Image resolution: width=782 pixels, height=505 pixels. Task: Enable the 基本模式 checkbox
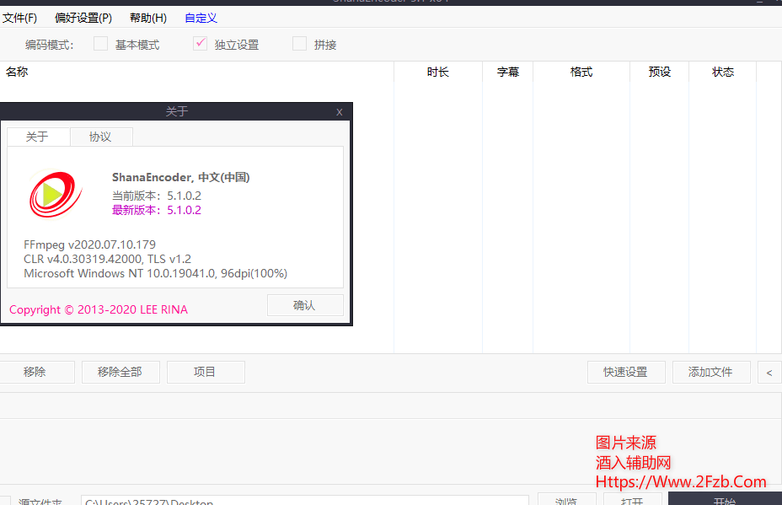pyautogui.click(x=101, y=44)
